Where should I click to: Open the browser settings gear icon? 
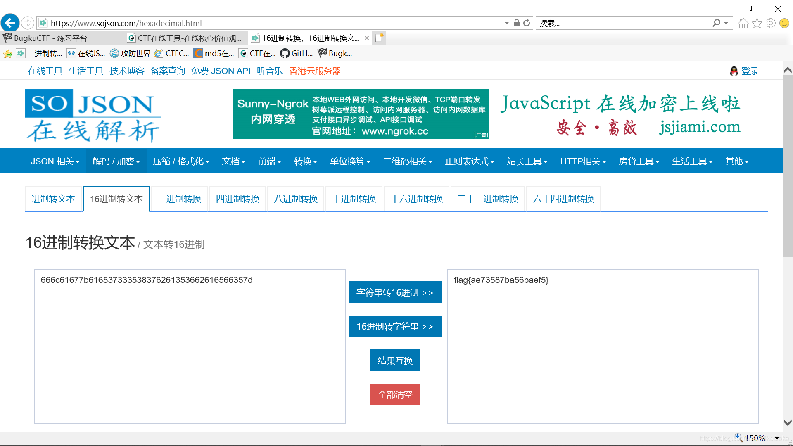click(770, 23)
